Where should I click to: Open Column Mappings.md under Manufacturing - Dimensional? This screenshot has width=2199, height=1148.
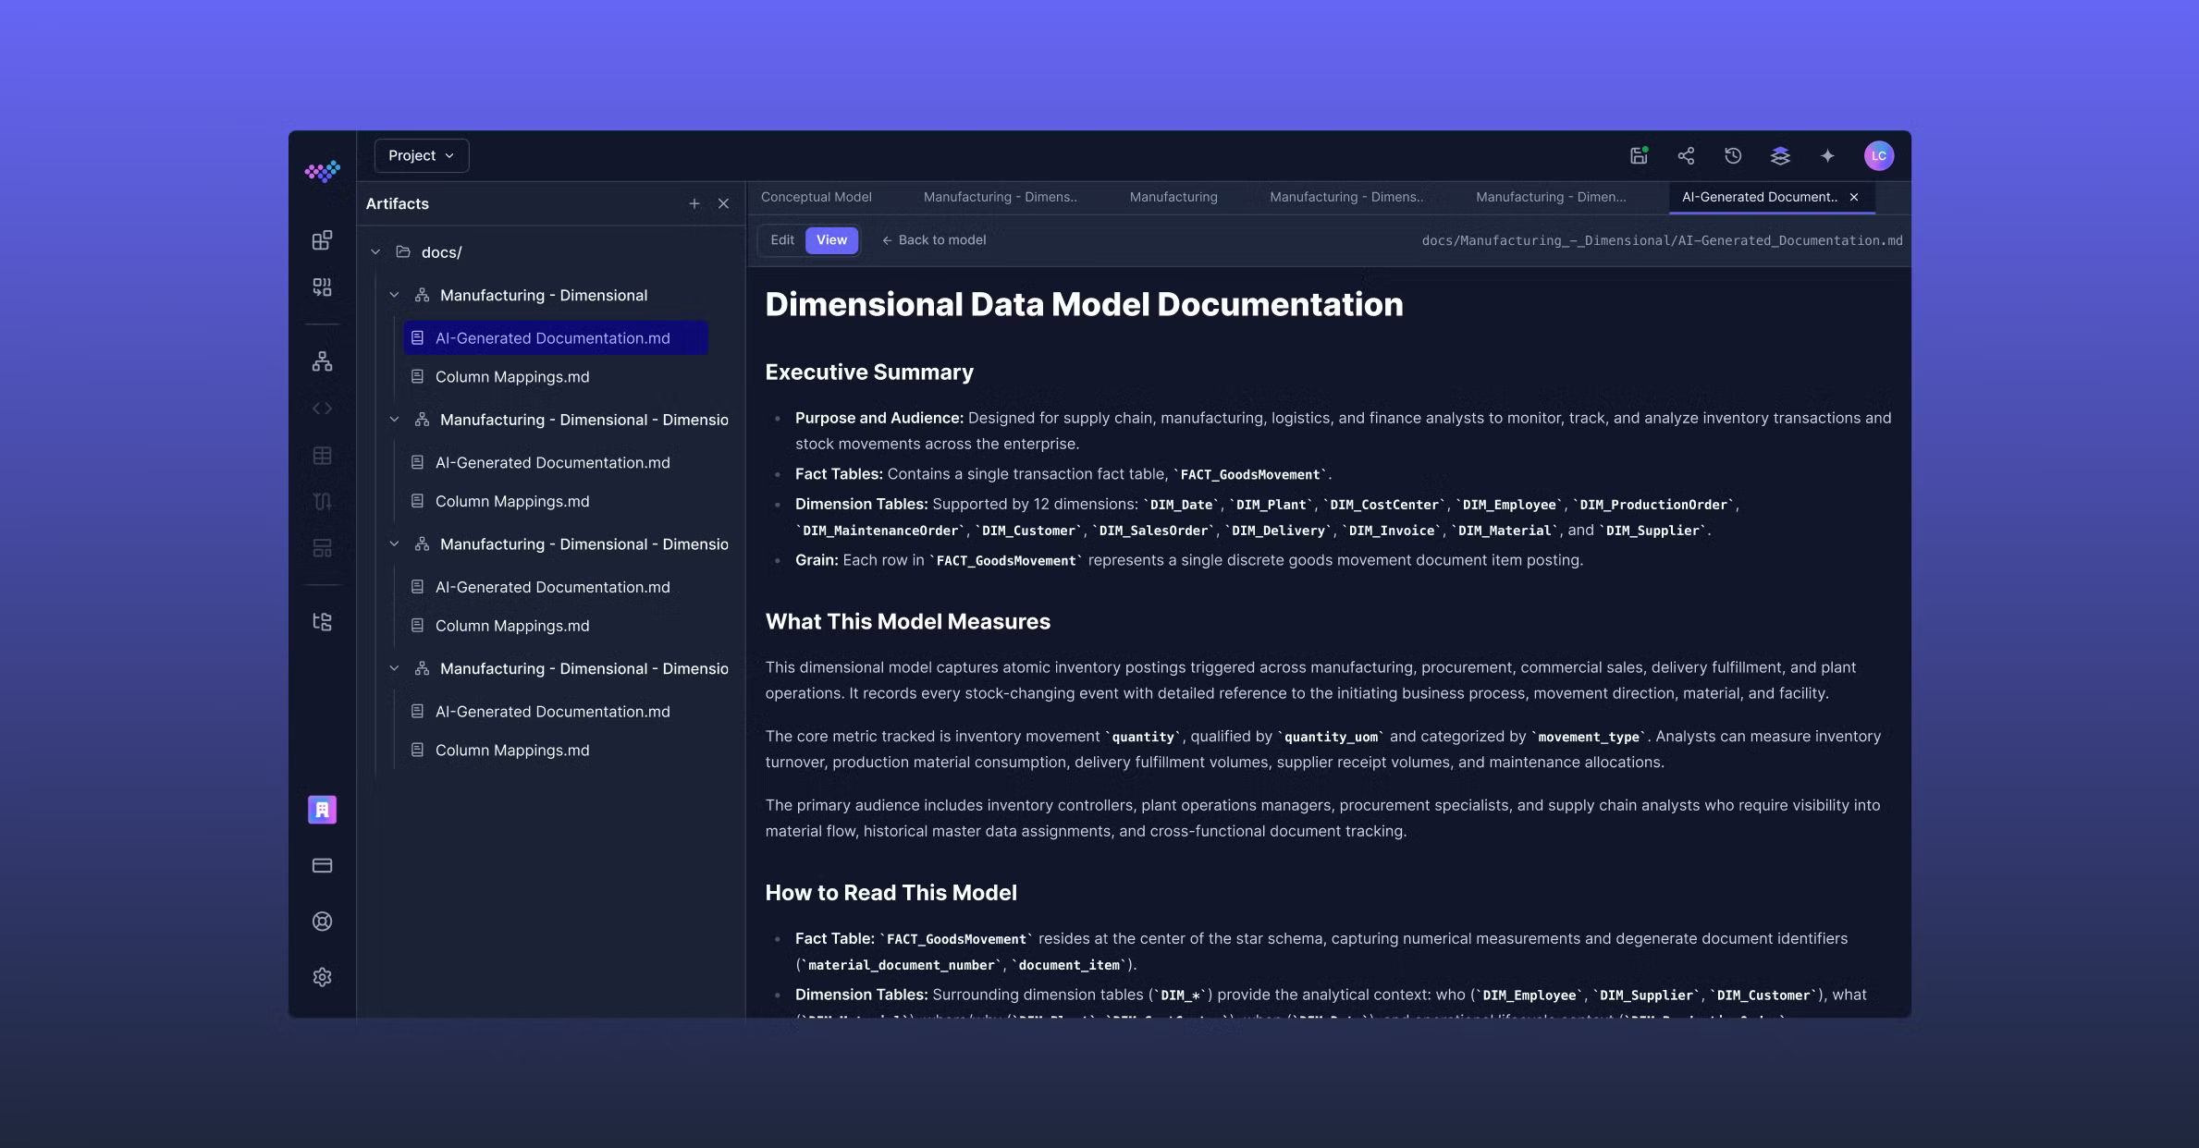point(512,377)
